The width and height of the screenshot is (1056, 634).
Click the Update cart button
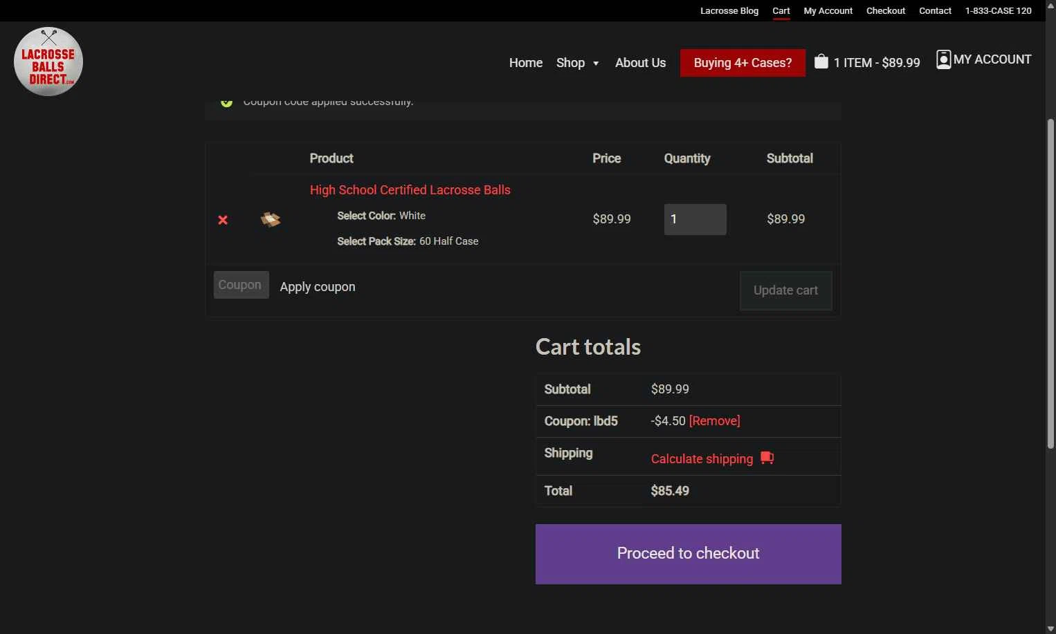tap(786, 290)
